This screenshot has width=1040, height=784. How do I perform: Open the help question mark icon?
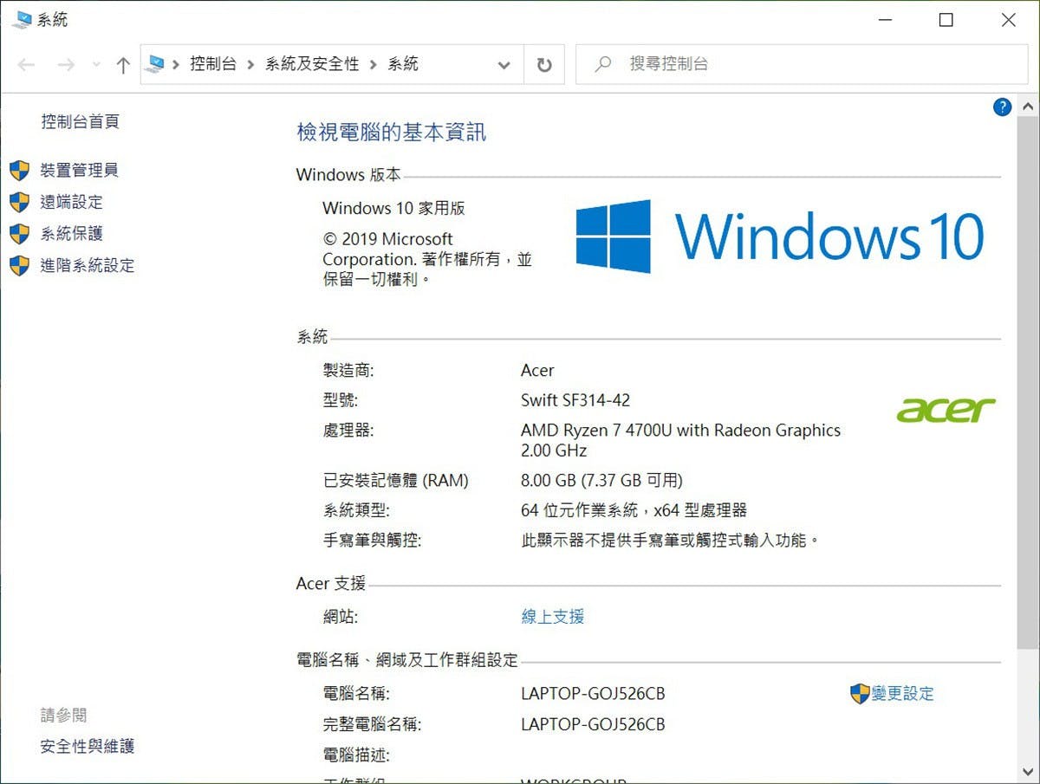click(x=1002, y=107)
